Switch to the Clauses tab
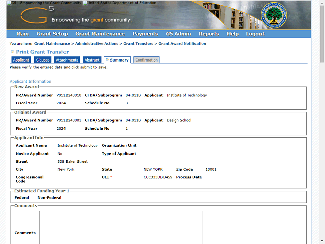Screen dimensions: 325x244 coord(43,60)
